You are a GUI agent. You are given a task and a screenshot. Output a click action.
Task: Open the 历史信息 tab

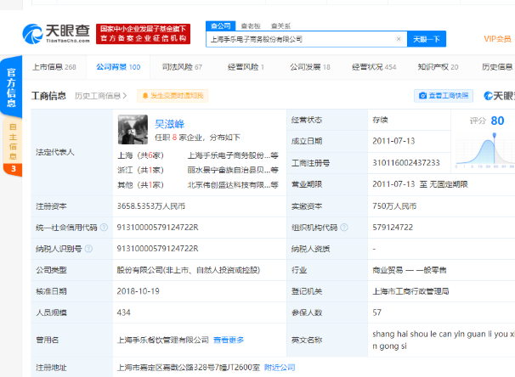tap(498, 67)
